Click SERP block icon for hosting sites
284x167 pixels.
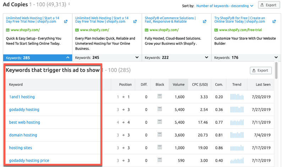[160, 148]
